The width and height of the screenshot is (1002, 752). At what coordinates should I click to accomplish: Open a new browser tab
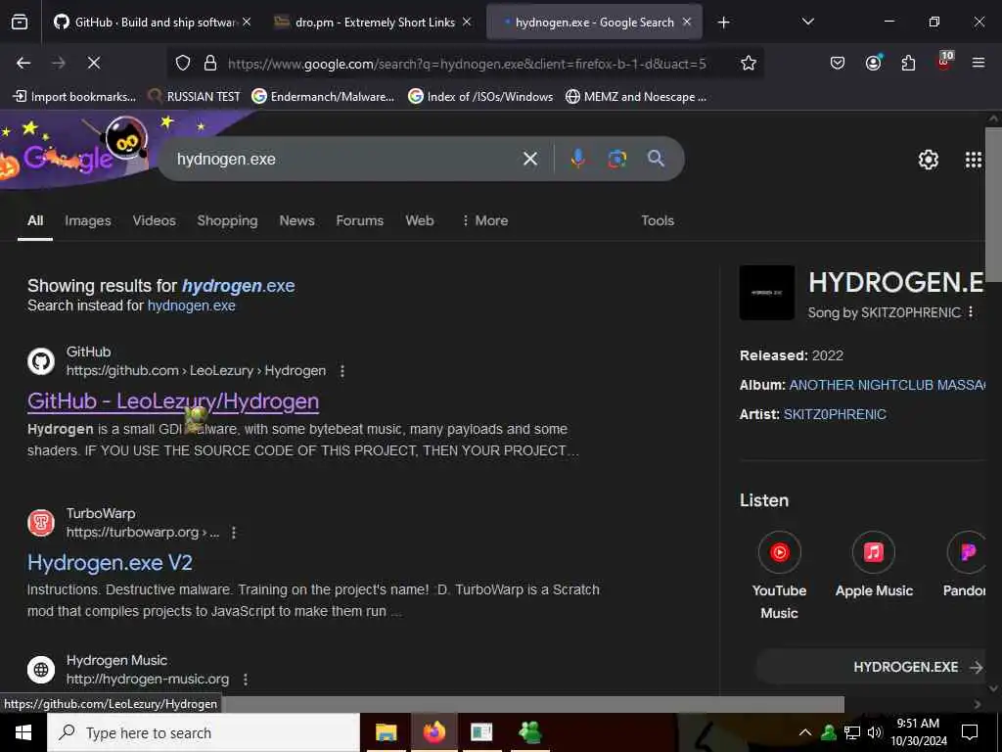(x=723, y=23)
